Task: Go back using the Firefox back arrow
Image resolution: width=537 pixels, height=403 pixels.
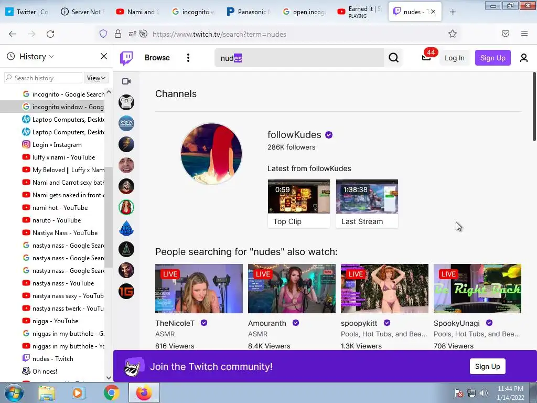Action: click(x=13, y=34)
